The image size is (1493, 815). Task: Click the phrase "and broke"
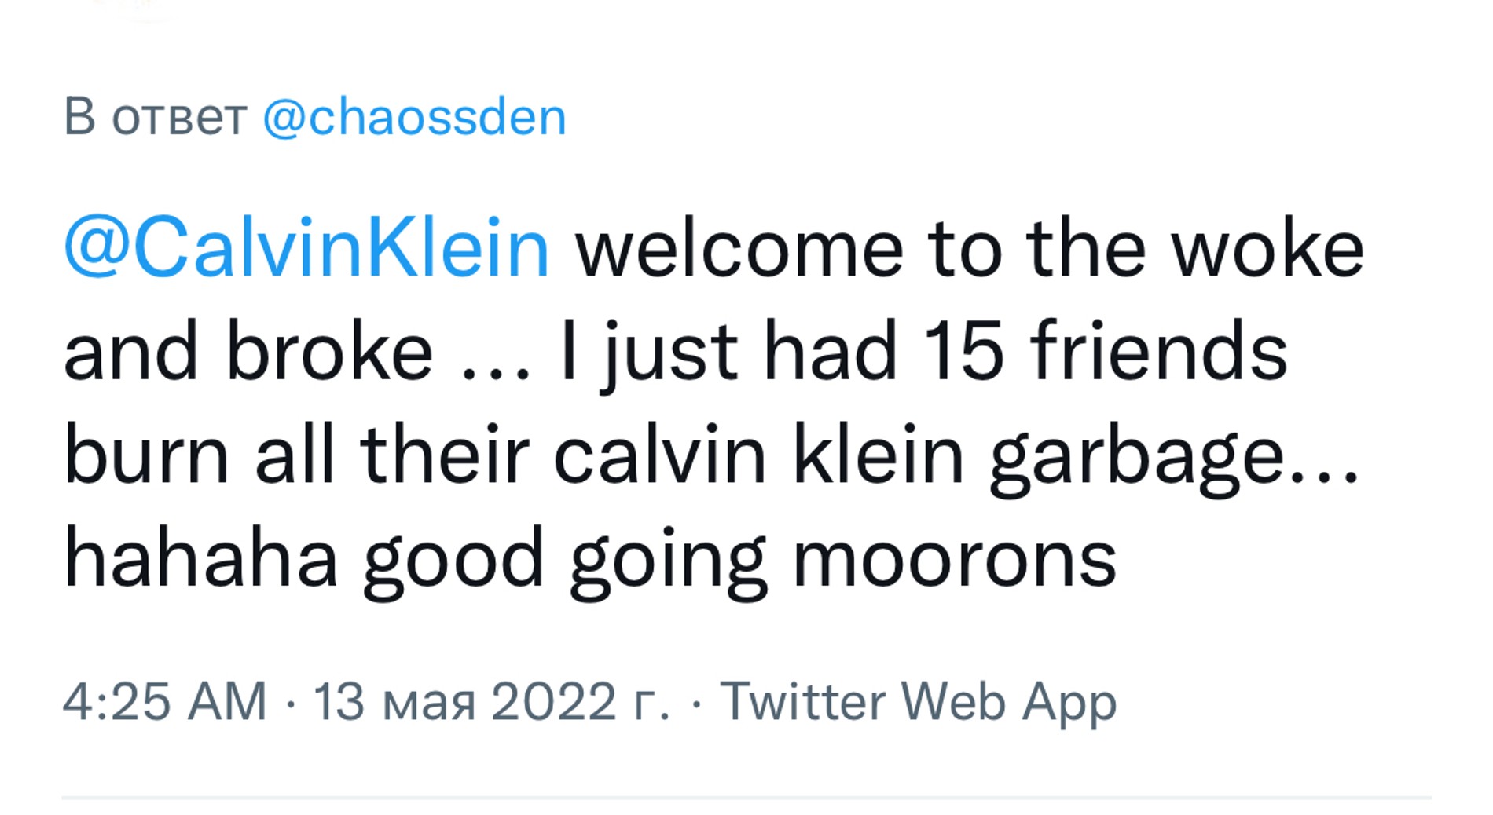pos(248,352)
